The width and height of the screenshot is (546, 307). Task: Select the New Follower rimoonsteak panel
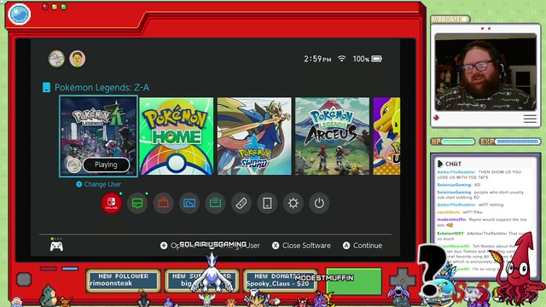(123, 281)
